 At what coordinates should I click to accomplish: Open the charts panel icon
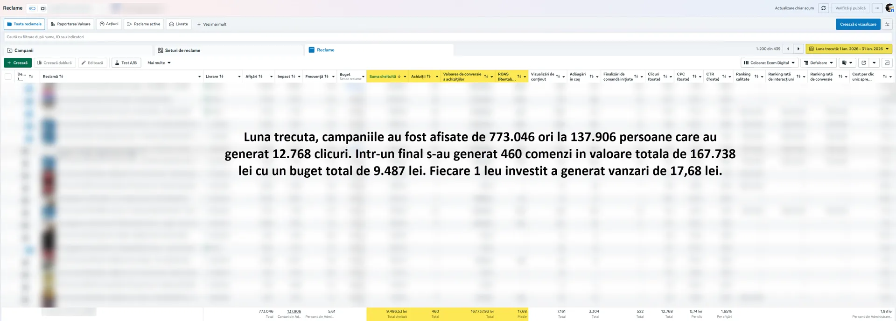pos(887,63)
